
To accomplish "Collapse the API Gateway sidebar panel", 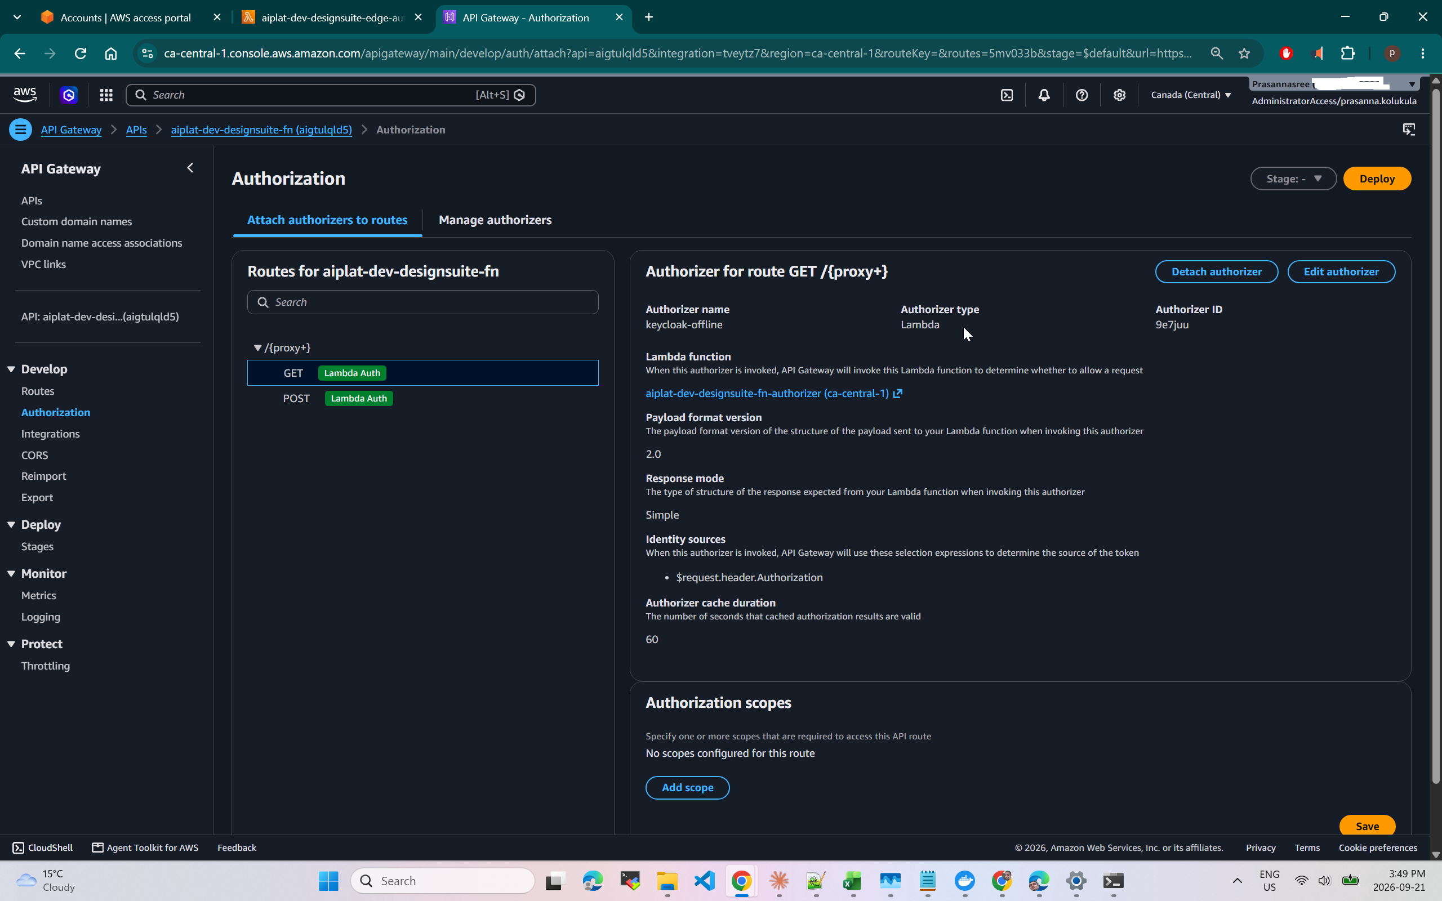I will tap(190, 168).
